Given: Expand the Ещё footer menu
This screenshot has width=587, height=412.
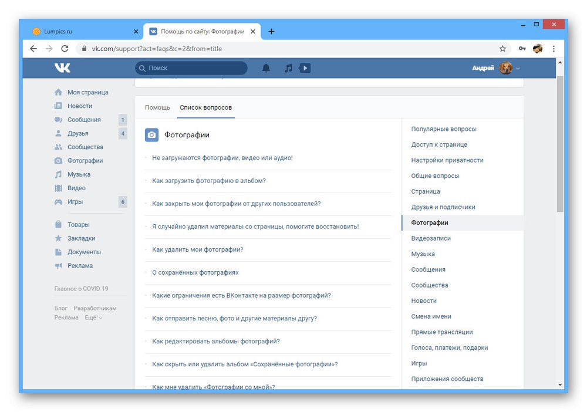Looking at the screenshot, I should 93,318.
